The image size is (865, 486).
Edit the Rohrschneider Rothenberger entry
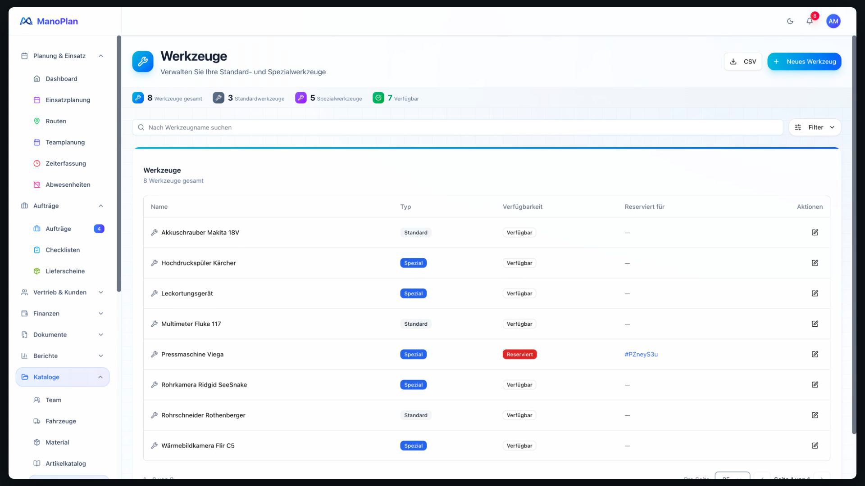pos(815,415)
